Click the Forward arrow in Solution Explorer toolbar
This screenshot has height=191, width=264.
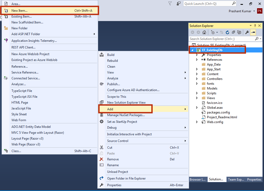pyautogui.click(x=198, y=32)
